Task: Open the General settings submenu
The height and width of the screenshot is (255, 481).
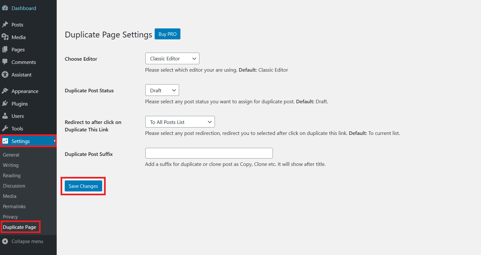Action: pyautogui.click(x=11, y=155)
